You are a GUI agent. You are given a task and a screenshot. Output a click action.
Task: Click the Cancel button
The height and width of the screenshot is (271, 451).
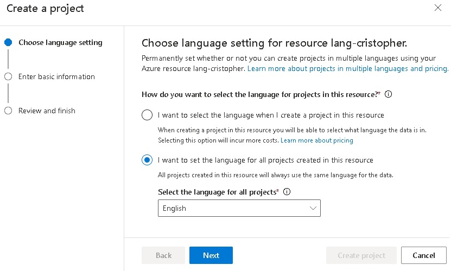[423, 255]
